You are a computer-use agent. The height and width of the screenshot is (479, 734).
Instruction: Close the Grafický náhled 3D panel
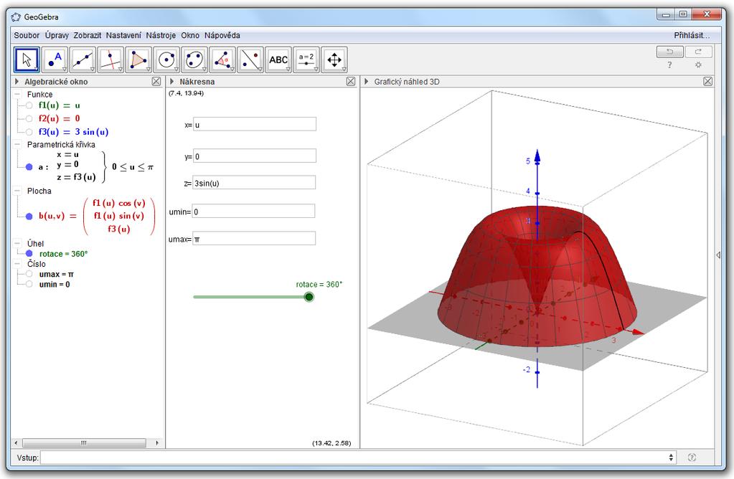[x=707, y=82]
